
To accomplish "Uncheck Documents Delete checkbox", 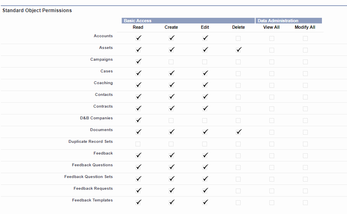I will pyautogui.click(x=238, y=132).
